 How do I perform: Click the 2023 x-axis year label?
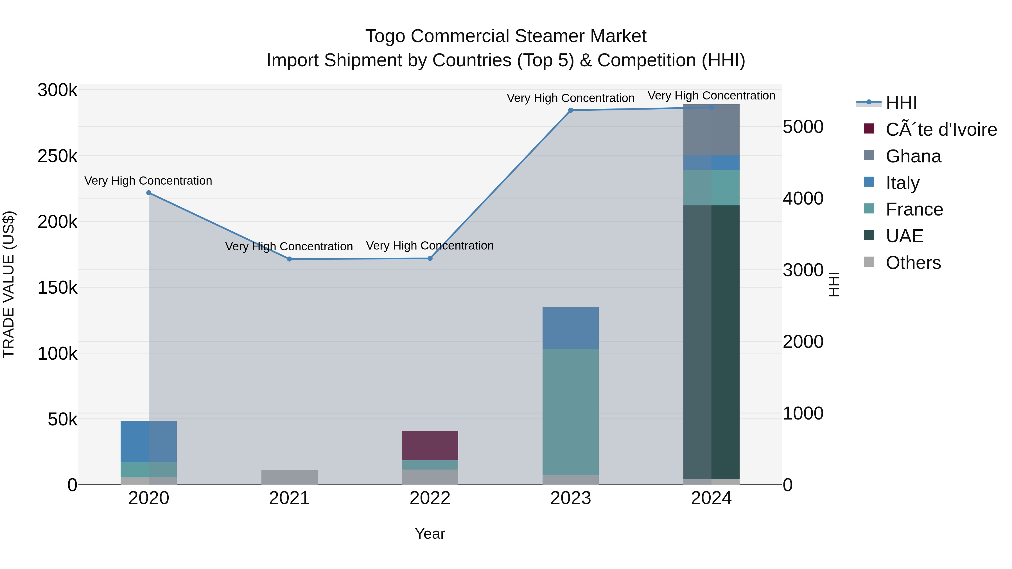tap(571, 498)
